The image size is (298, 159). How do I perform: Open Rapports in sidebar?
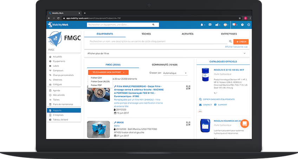(x=64, y=110)
